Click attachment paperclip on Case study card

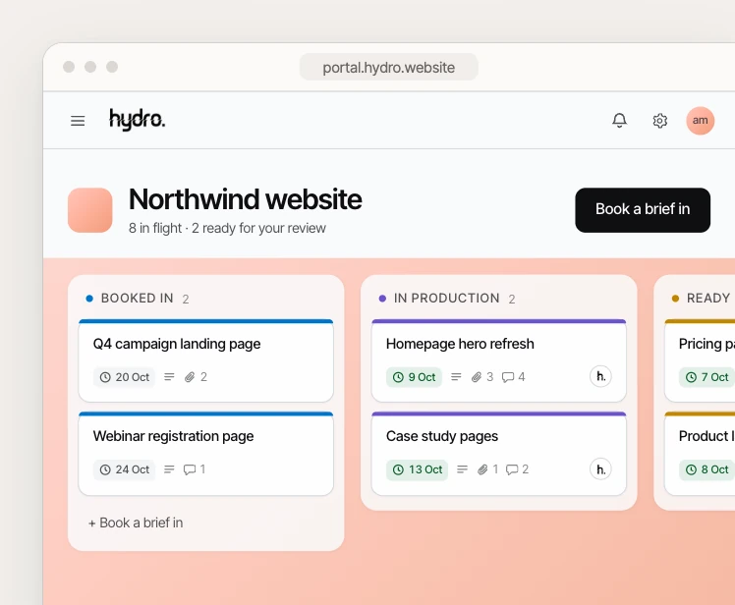coord(482,469)
